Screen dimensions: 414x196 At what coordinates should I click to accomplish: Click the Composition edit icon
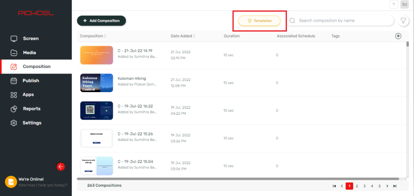pos(14,67)
